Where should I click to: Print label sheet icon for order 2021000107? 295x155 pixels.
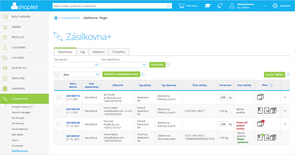pos(267,138)
